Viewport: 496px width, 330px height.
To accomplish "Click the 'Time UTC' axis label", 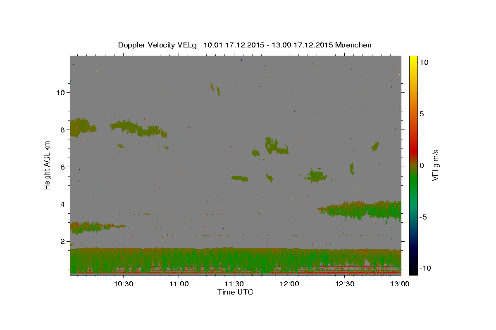I will (235, 292).
